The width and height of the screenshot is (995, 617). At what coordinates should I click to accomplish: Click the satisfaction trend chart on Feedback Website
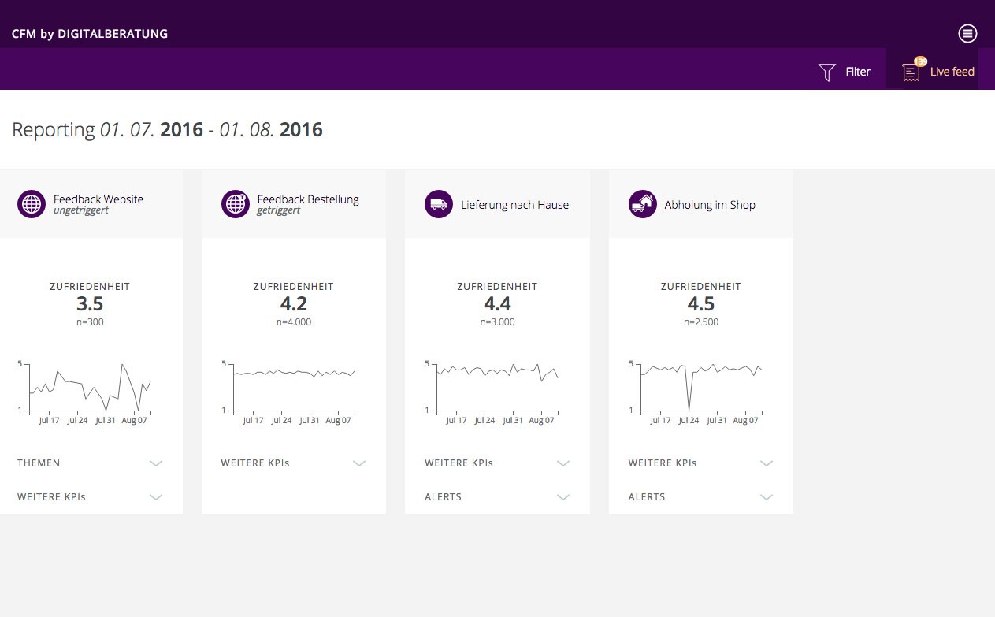coord(89,386)
